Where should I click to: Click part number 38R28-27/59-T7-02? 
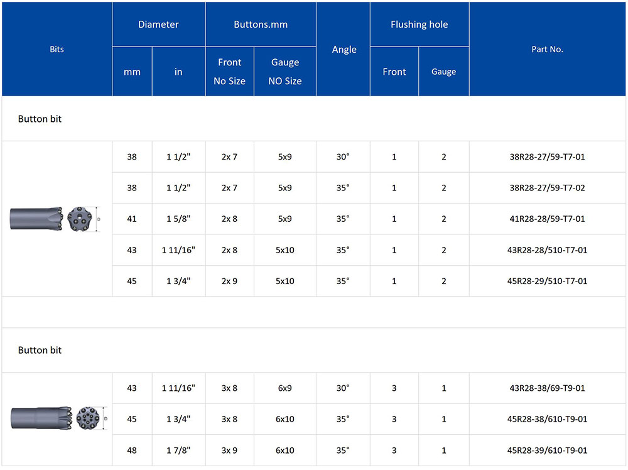tap(547, 188)
